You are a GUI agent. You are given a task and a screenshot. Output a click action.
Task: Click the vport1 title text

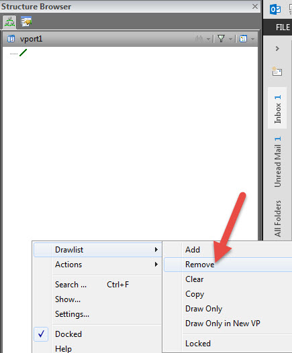(x=31, y=39)
